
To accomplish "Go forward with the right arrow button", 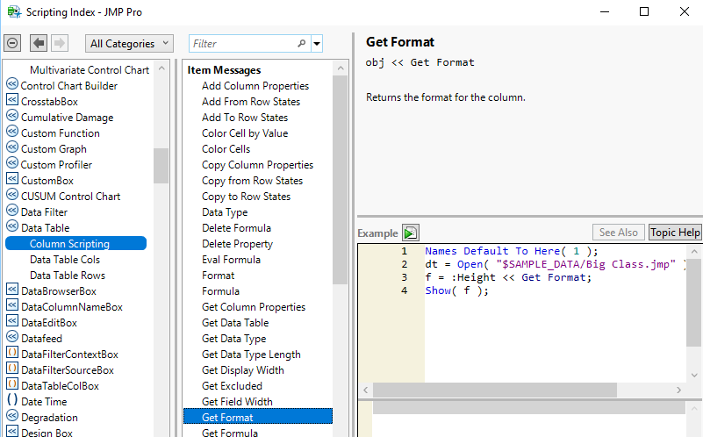I will tap(59, 44).
